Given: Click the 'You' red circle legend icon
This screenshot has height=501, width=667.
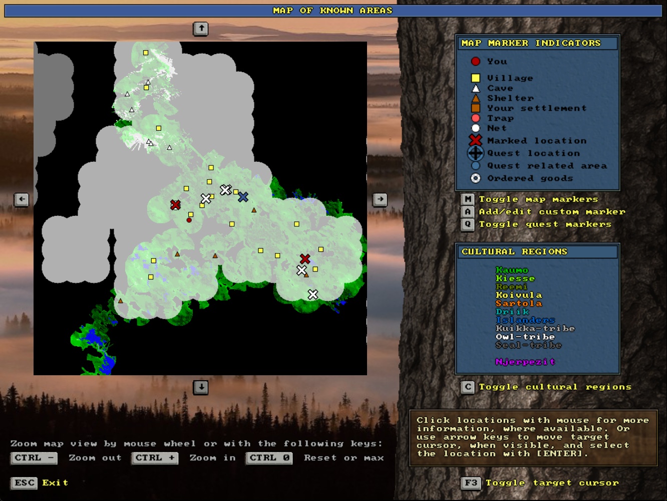Looking at the screenshot, I should point(476,61).
